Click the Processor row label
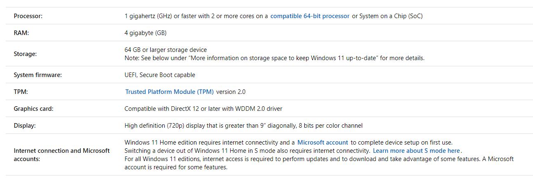 pos(28,16)
